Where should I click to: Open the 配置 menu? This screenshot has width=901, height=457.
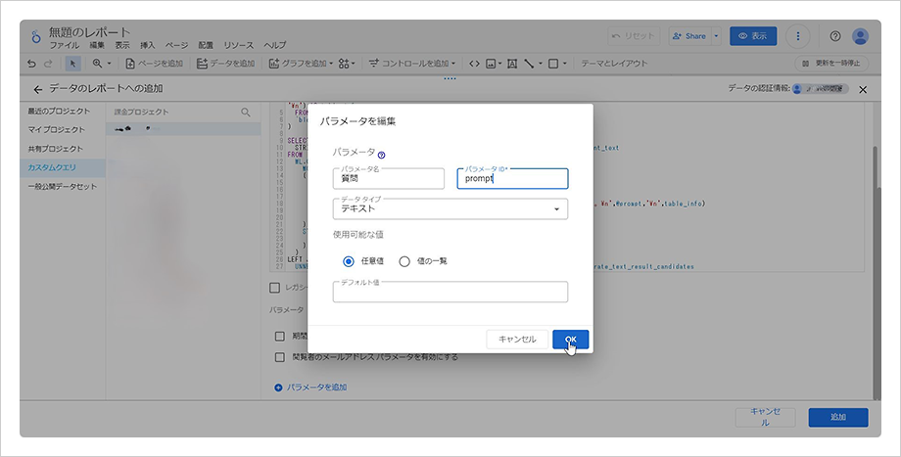(206, 45)
